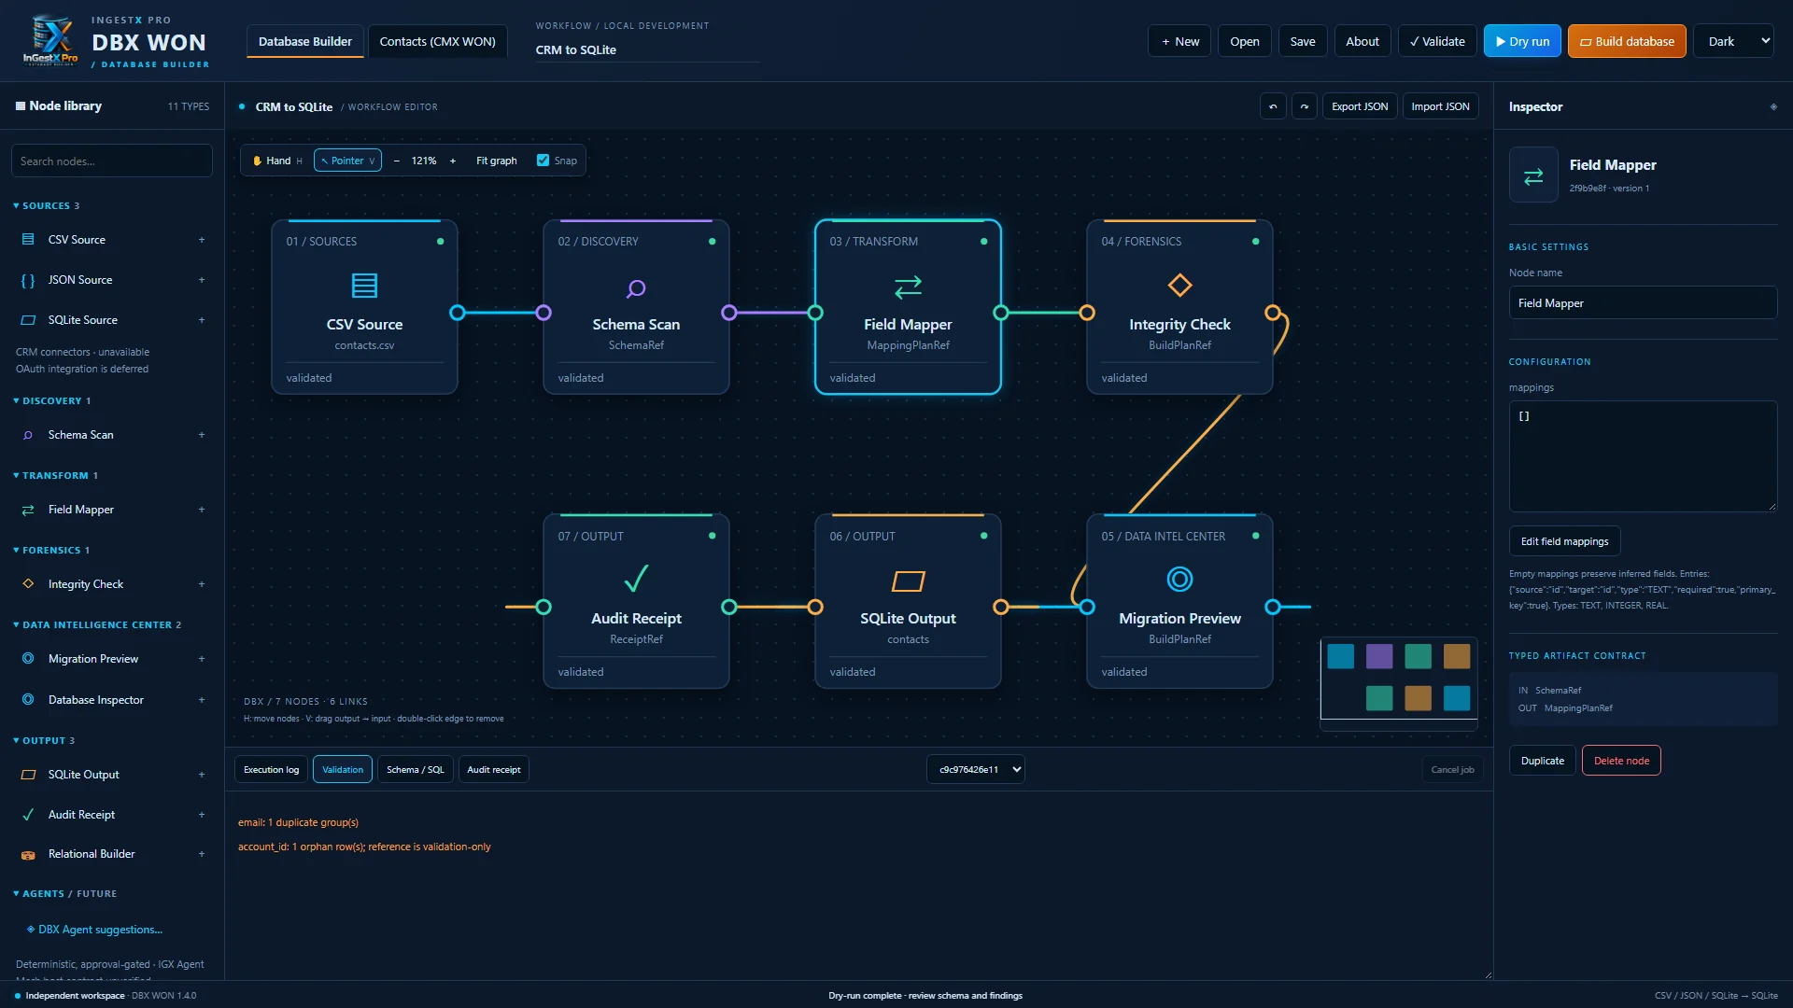Switch to Pointer tool mode
Screen dimensions: 1793x1008
[347, 161]
